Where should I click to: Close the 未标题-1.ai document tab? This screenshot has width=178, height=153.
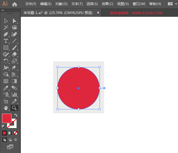click(98, 13)
